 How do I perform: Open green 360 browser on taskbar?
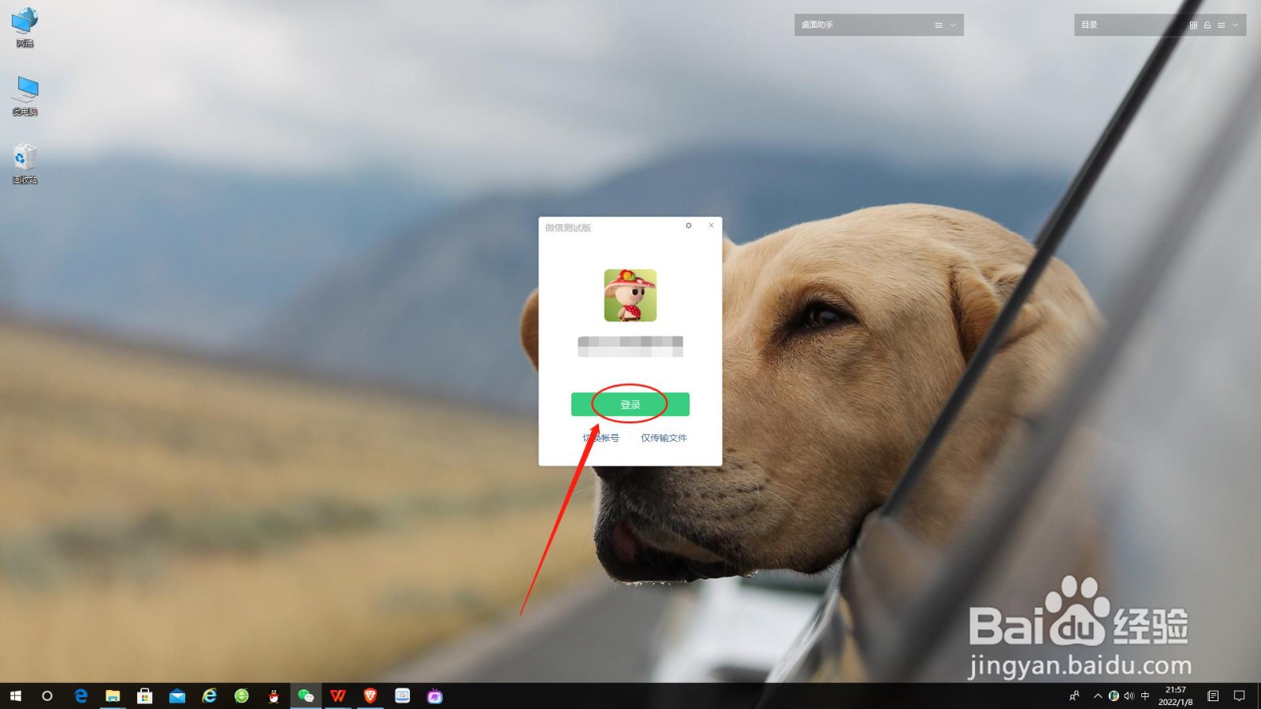pyautogui.click(x=242, y=696)
